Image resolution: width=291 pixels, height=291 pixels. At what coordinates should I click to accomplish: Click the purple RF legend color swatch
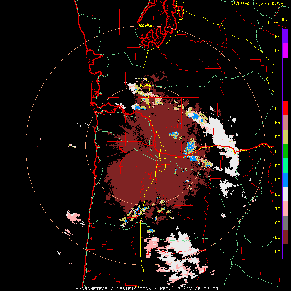[x=286, y=36]
